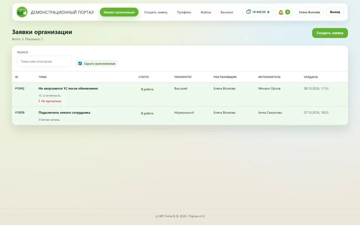
Task: Go to Создать заявку menu item
Action: (156, 12)
